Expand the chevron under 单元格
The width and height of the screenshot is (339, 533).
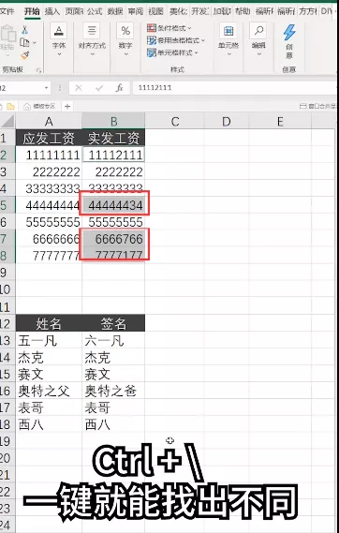(x=228, y=54)
